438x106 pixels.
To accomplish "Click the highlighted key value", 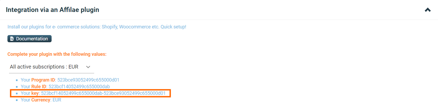I will click(x=103, y=93).
